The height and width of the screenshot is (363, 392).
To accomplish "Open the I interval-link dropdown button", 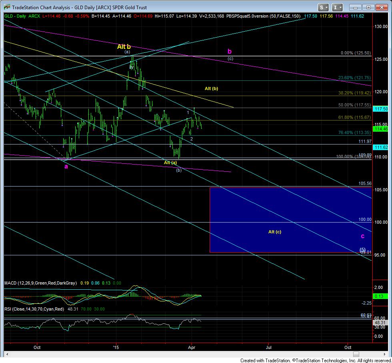I will 338,7.
